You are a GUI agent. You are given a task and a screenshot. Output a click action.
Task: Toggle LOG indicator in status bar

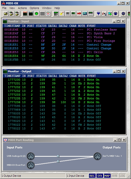[x=122, y=176]
